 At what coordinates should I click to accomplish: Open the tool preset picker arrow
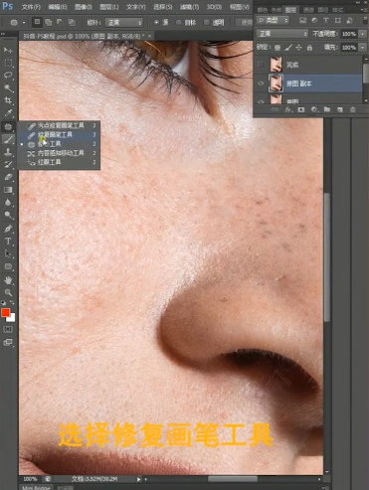click(24, 23)
